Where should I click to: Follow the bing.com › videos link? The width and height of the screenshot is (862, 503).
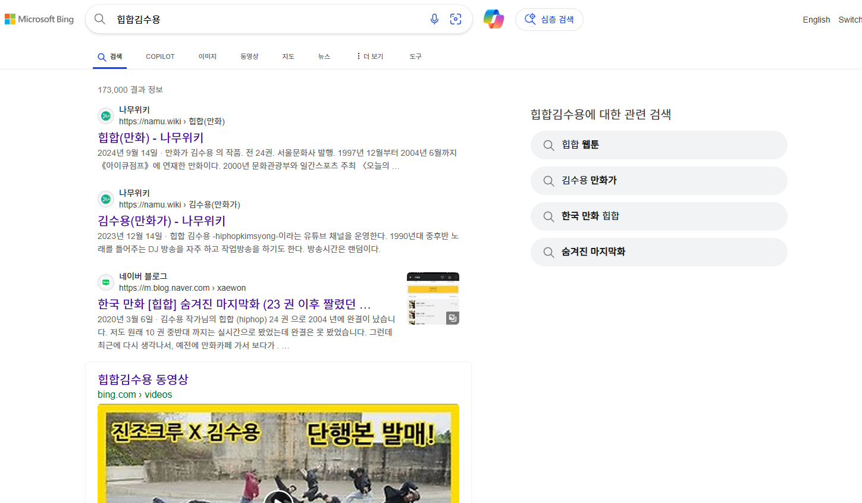pyautogui.click(x=134, y=394)
